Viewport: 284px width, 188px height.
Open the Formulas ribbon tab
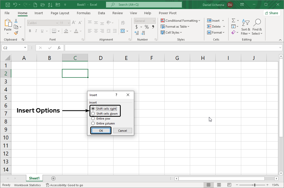coord(84,13)
